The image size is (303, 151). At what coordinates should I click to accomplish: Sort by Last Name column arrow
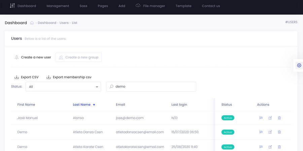(x=94, y=105)
